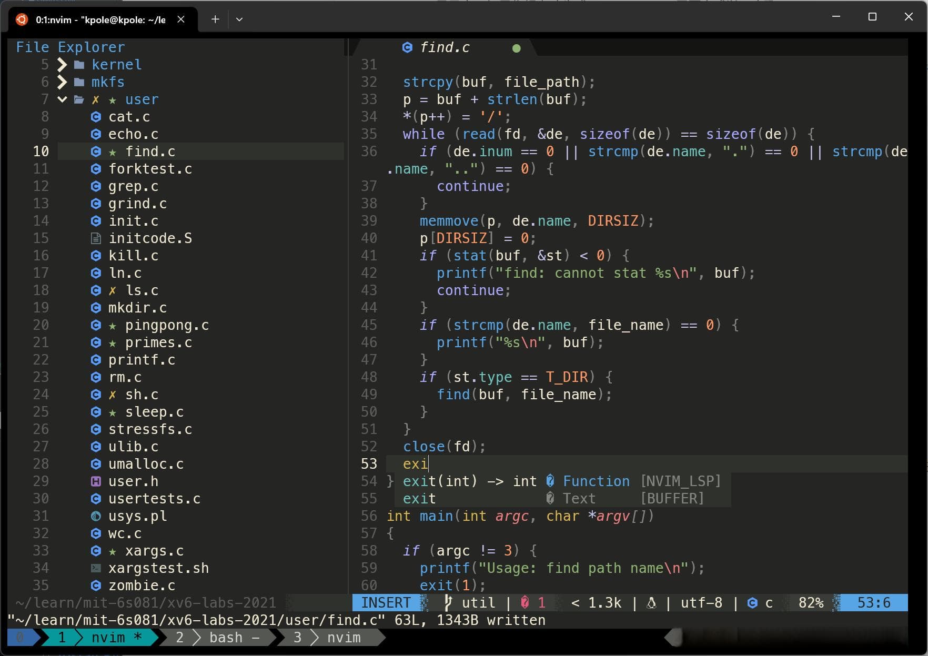The height and width of the screenshot is (656, 928).
Task: Click the shell icon beside xargstest.sh
Action: point(96,568)
